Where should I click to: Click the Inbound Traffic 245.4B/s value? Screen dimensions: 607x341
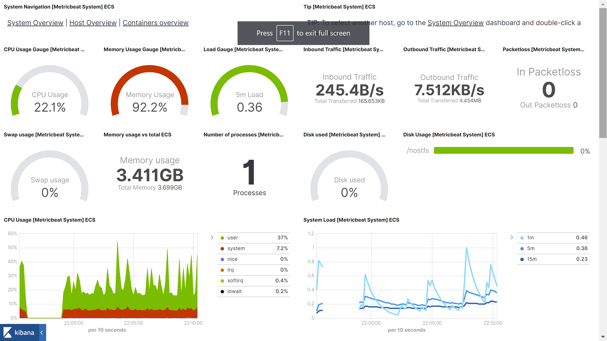349,90
